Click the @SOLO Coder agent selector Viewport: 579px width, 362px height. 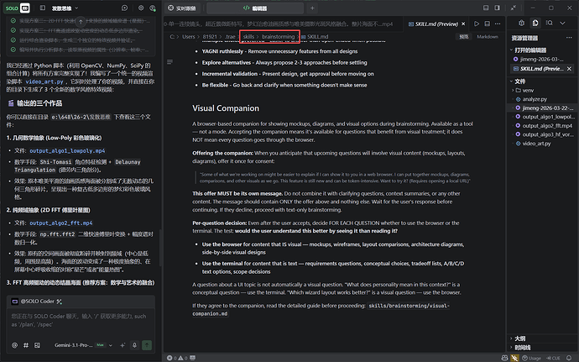[36, 302]
